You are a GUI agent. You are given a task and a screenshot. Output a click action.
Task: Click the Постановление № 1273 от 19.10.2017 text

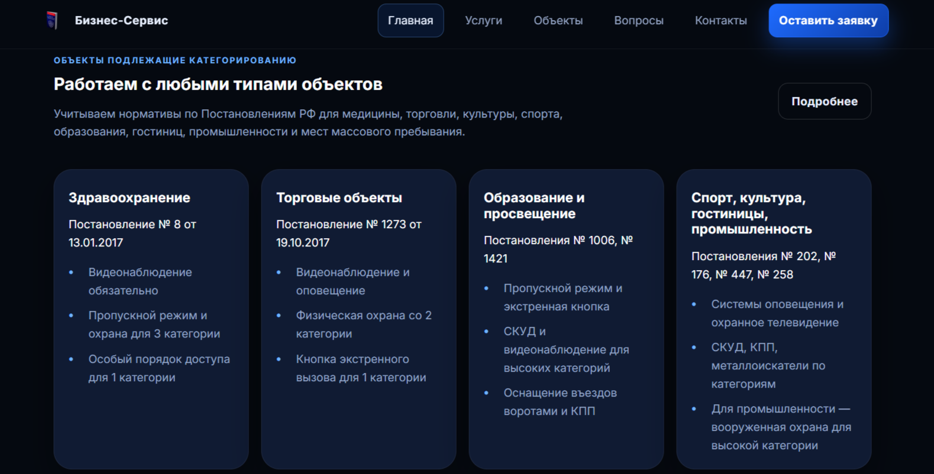[x=348, y=233]
